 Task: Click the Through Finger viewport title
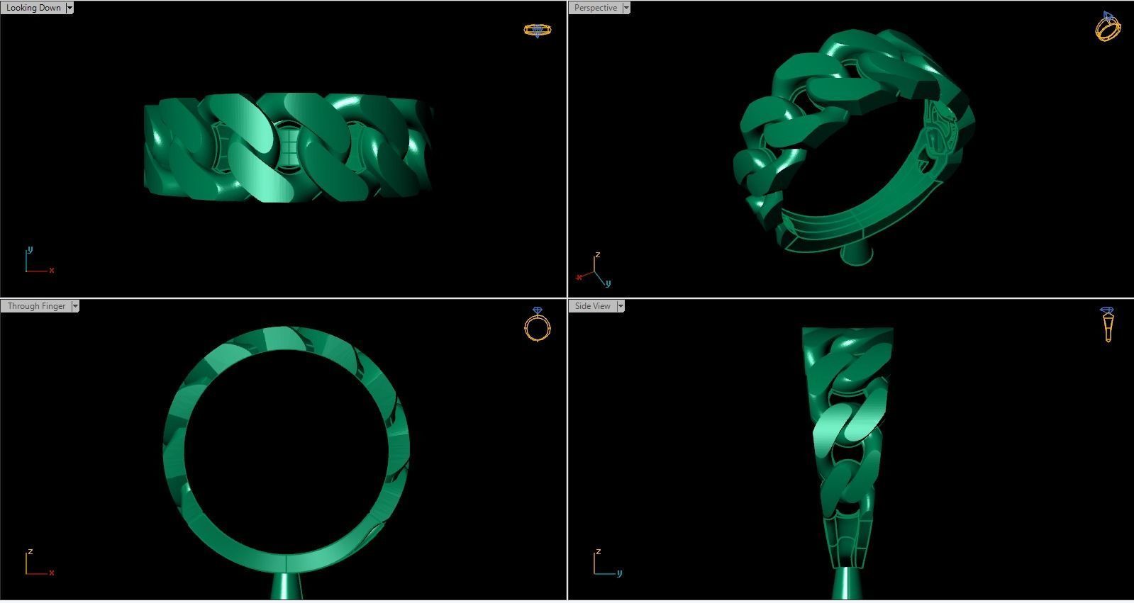tap(36, 306)
